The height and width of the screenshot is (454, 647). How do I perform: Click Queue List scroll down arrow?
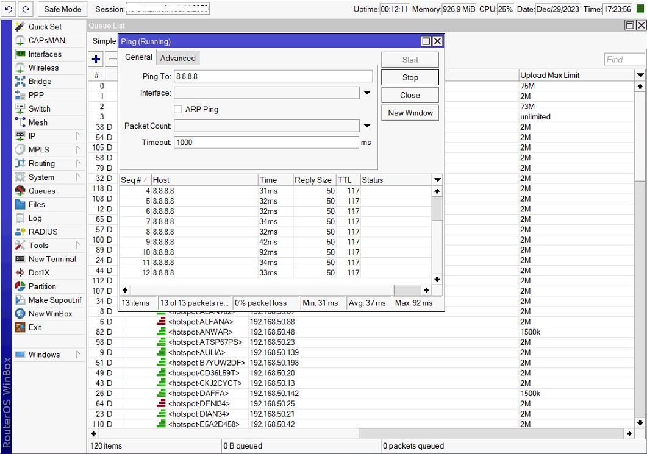pyautogui.click(x=640, y=423)
